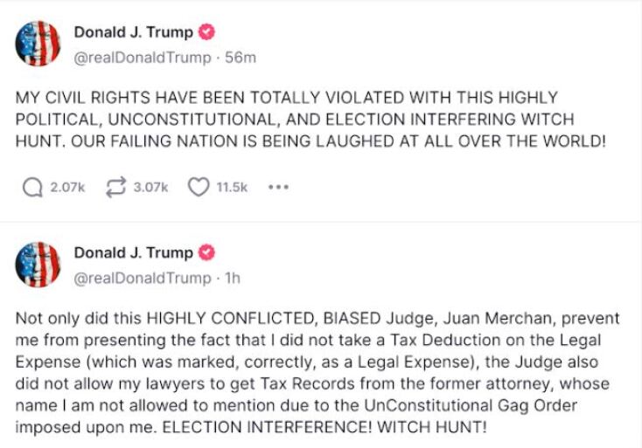Image resolution: width=642 pixels, height=448 pixels.
Task: Open the @realDonaldTrump handle on the 1h post
Action: (142, 279)
